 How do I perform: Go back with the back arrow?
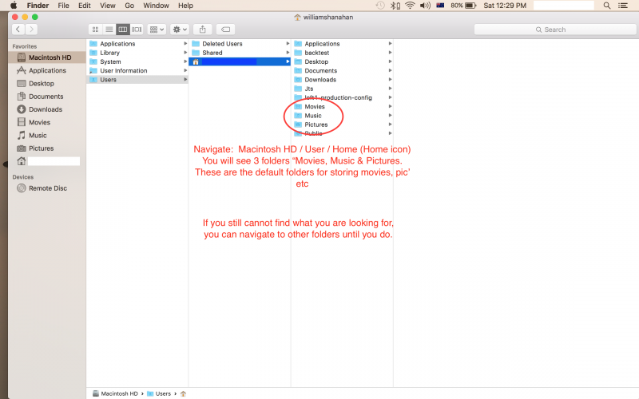click(x=18, y=30)
